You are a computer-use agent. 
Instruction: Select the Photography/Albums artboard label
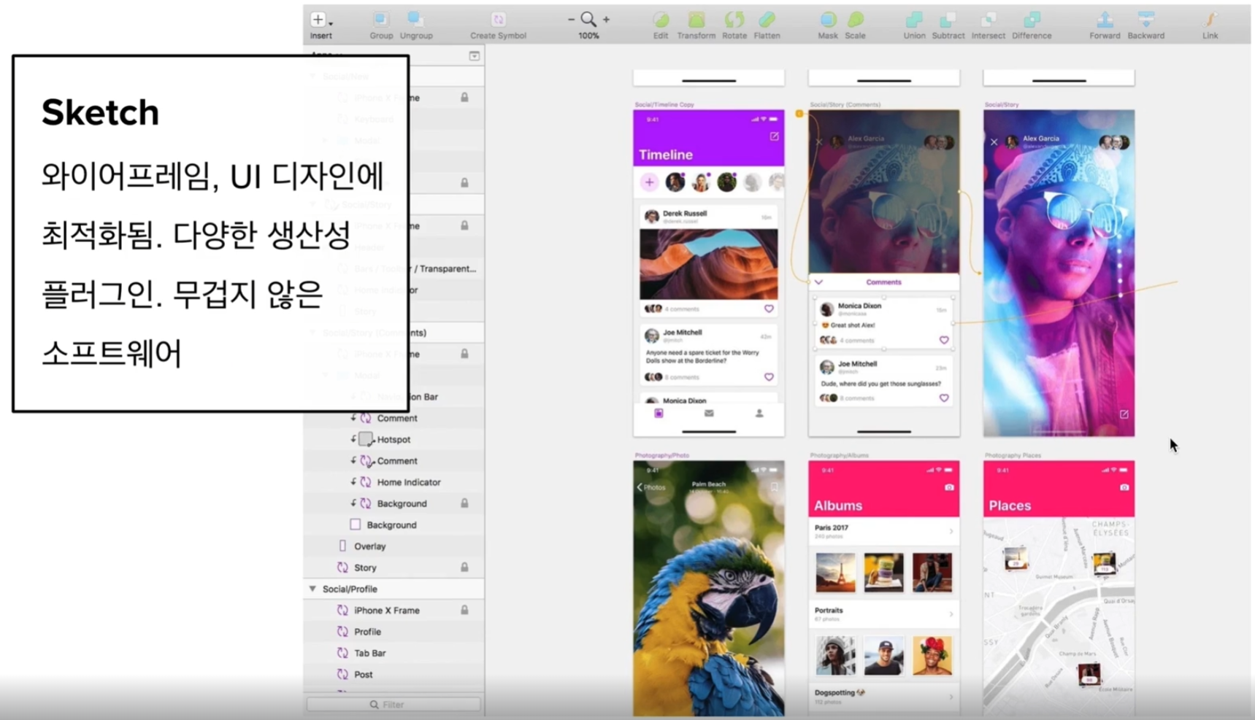pos(840,455)
